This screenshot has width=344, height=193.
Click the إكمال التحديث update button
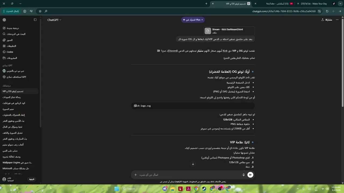pyautogui.click(x=11, y=11)
